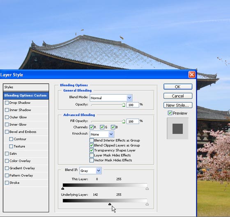Enable the Satin checkbox

point(7,153)
